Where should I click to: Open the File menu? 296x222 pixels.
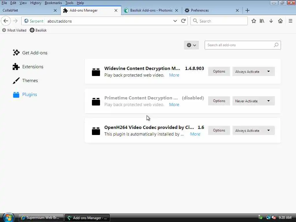coord(4,3)
